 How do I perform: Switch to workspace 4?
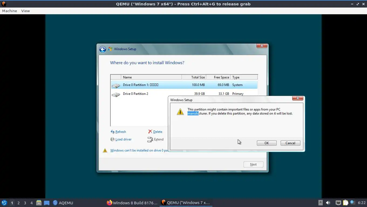click(32, 203)
